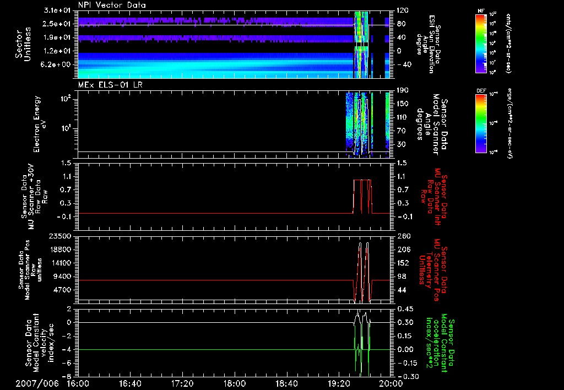
Task: Click the "ESH Sun Elevation Angle" label
Action: (429, 44)
